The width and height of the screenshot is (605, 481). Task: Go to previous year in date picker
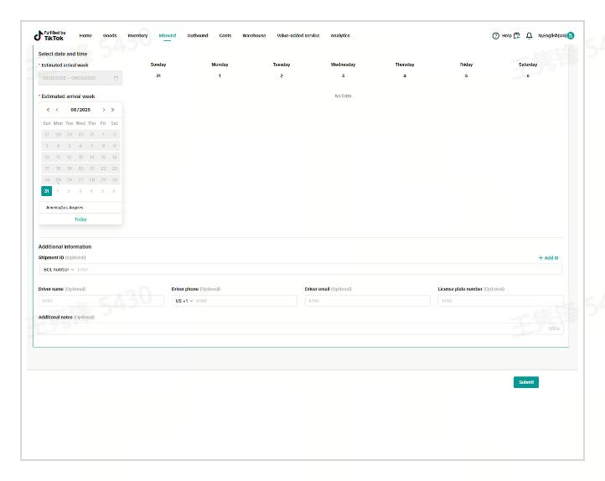(x=48, y=110)
